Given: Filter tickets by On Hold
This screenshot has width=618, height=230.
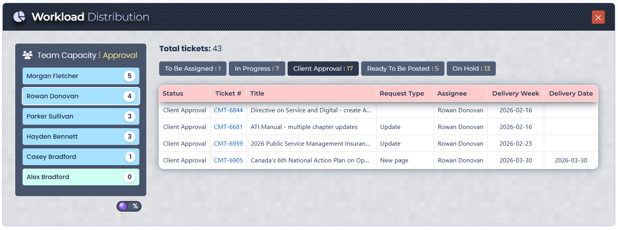Looking at the screenshot, I should click(471, 69).
